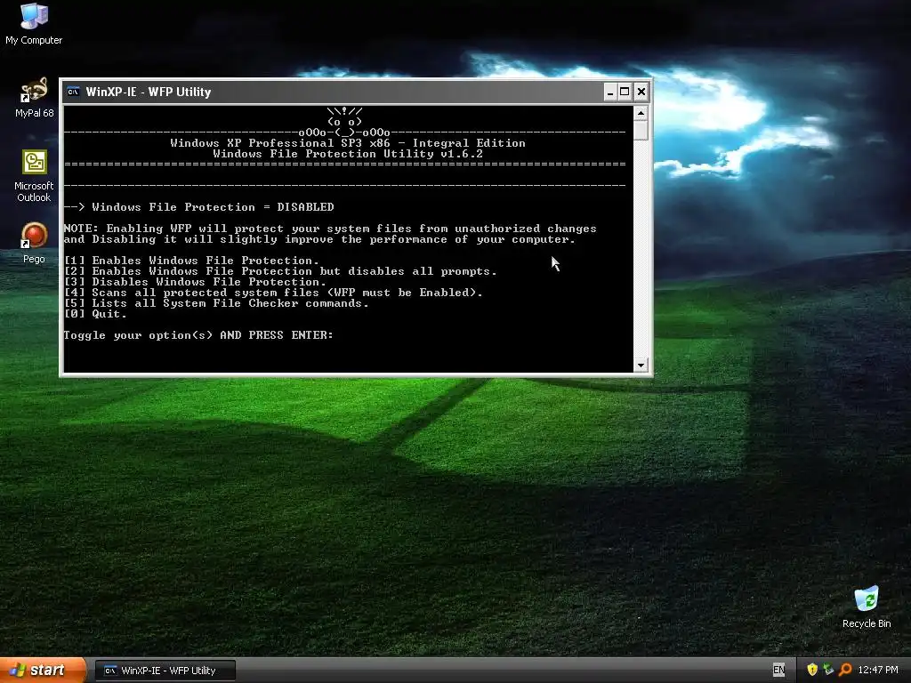Click the 'NOTE: Enabling WFP will protect' line
The width and height of the screenshot is (911, 683).
tap(330, 229)
